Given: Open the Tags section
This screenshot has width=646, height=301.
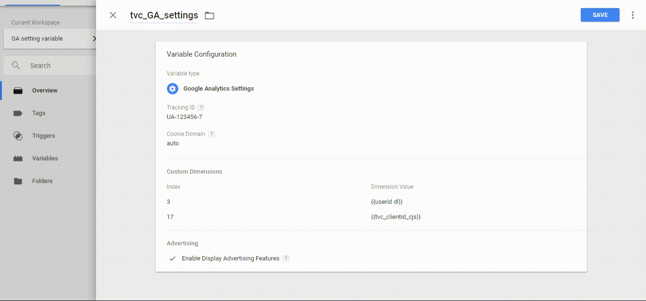Looking at the screenshot, I should tap(39, 113).
